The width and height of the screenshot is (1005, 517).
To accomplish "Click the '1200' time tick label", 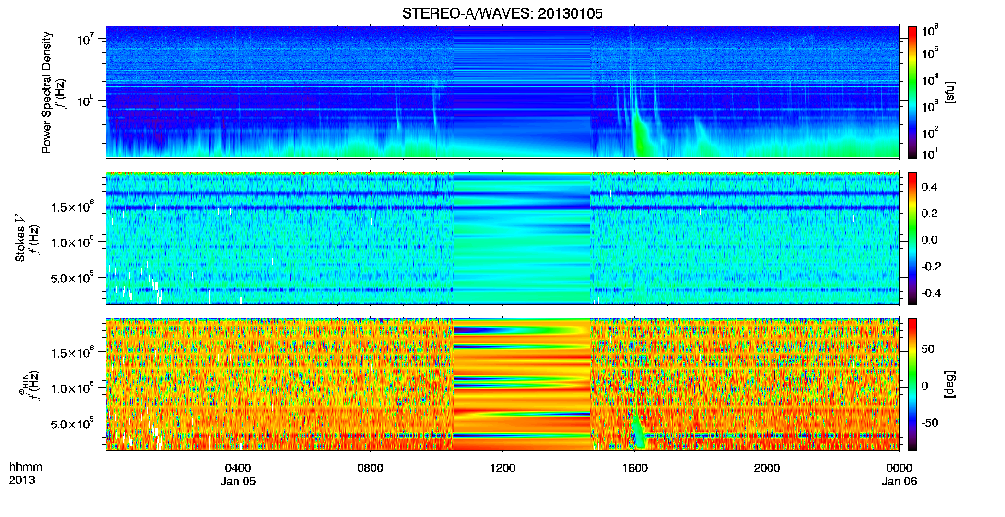I will click(x=502, y=468).
